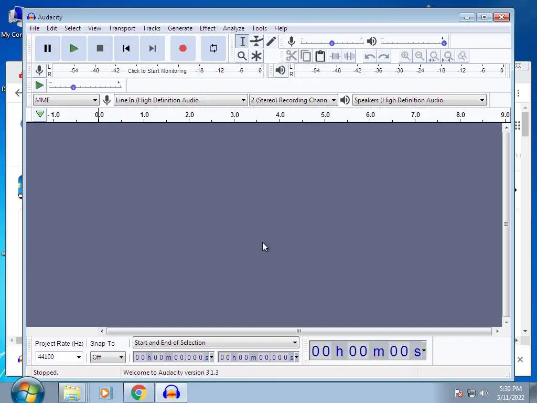The width and height of the screenshot is (537, 403).
Task: Select the Draw pencil tool
Action: pyautogui.click(x=271, y=42)
